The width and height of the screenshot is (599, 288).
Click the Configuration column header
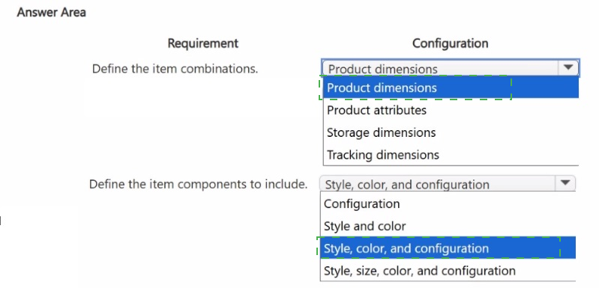pos(450,43)
